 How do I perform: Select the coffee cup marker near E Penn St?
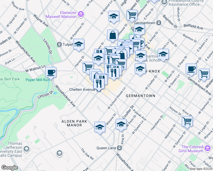tap(191, 69)
